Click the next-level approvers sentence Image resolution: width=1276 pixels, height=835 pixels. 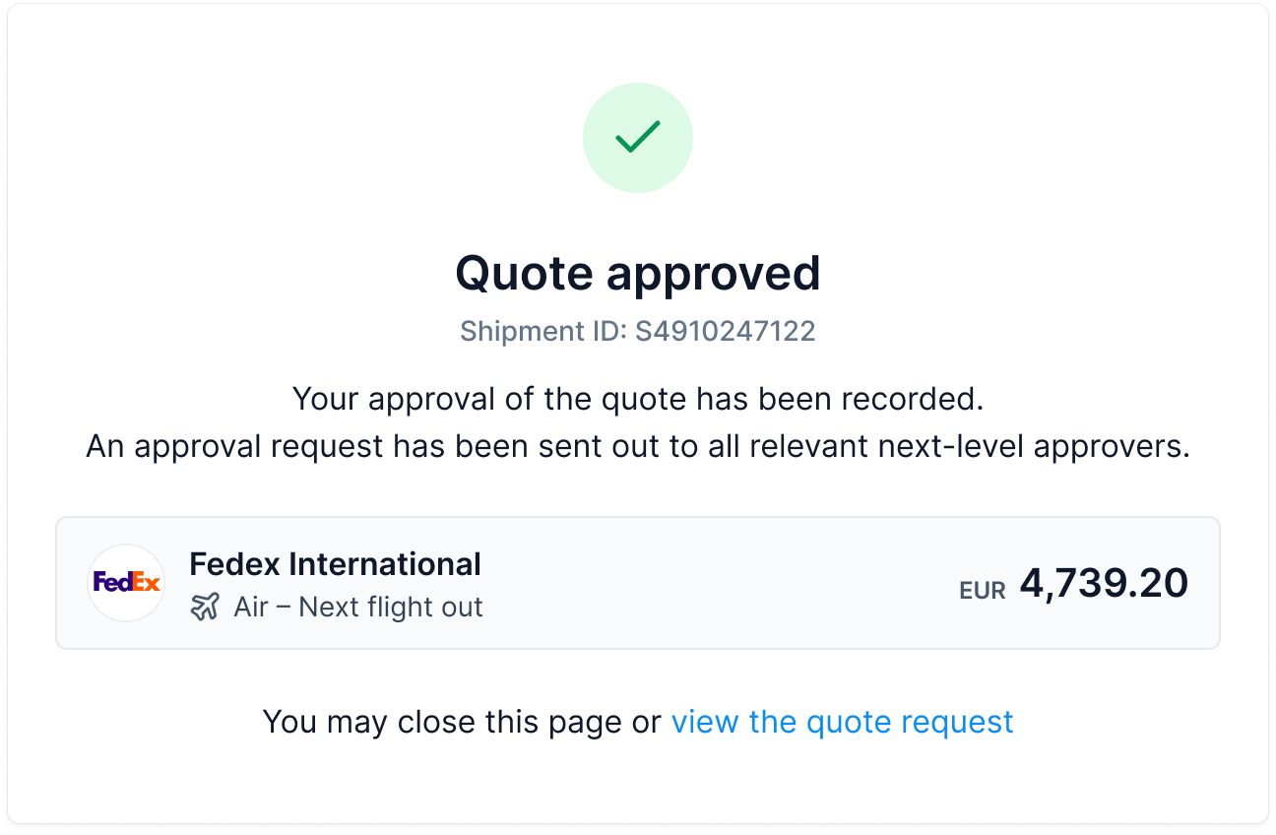pyautogui.click(x=638, y=445)
